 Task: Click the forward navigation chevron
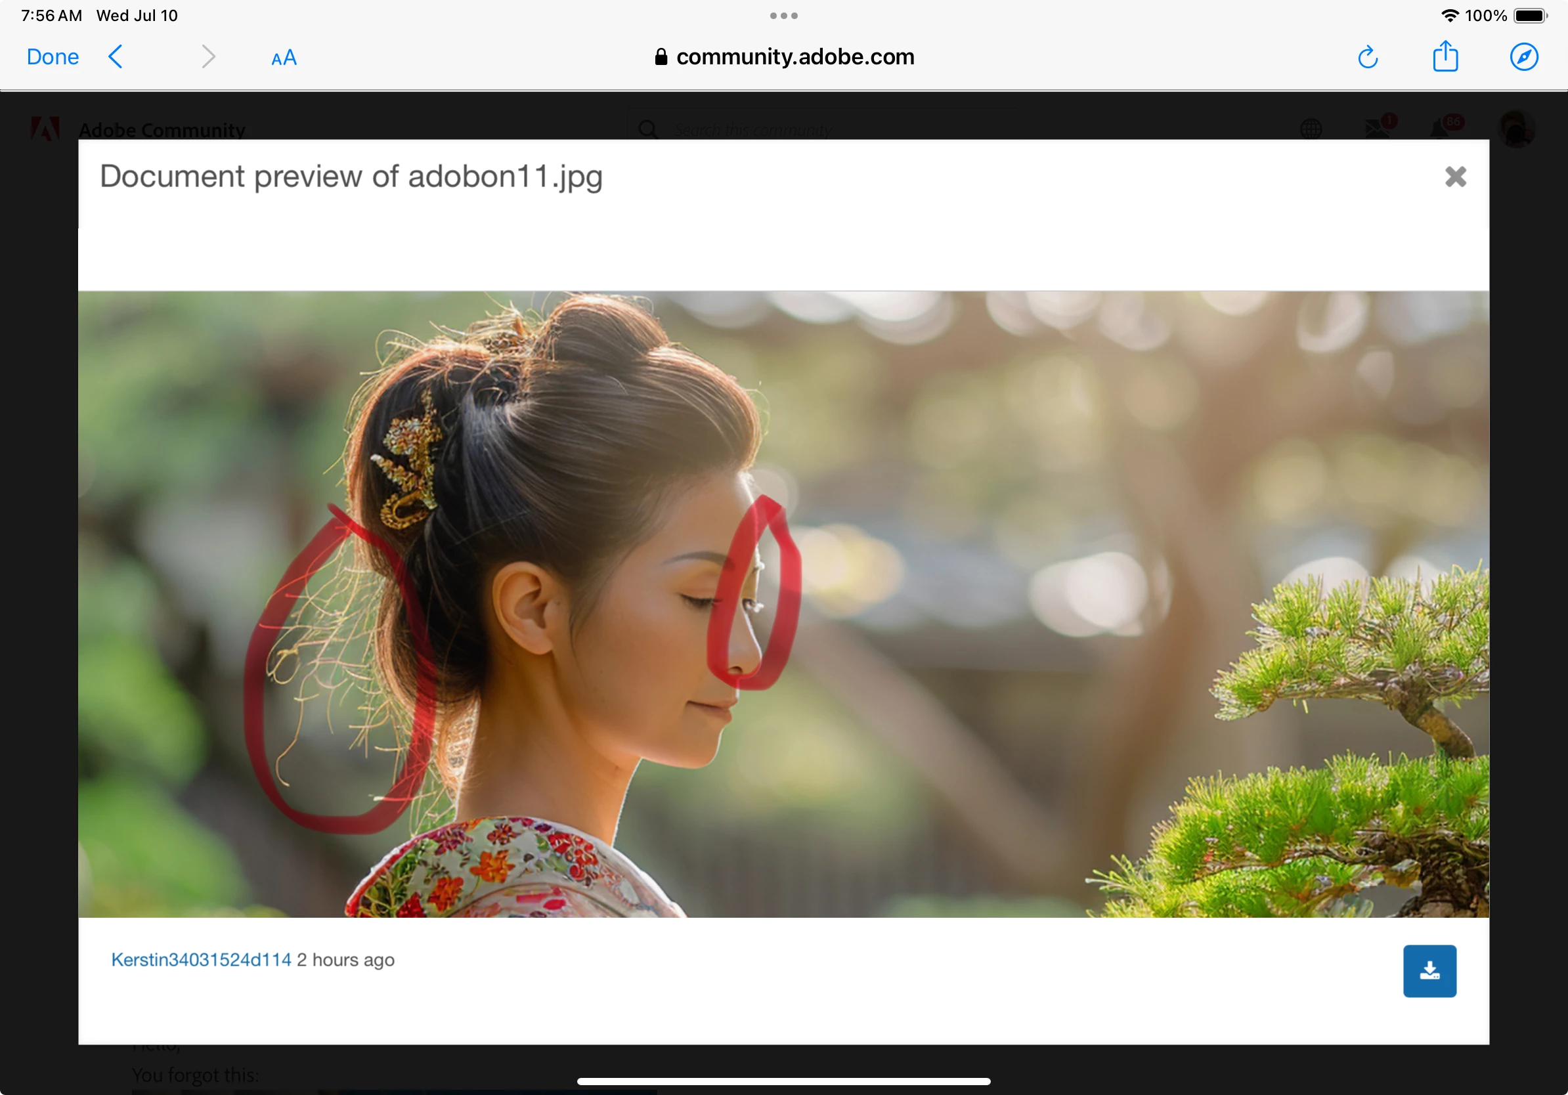pyautogui.click(x=208, y=56)
